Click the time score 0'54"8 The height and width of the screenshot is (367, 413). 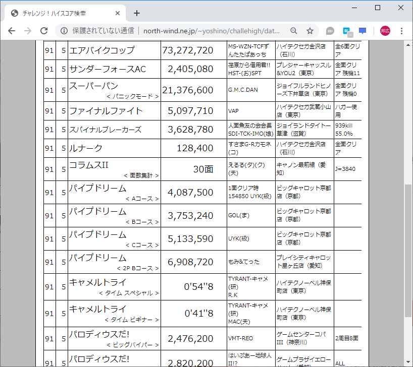point(198,286)
